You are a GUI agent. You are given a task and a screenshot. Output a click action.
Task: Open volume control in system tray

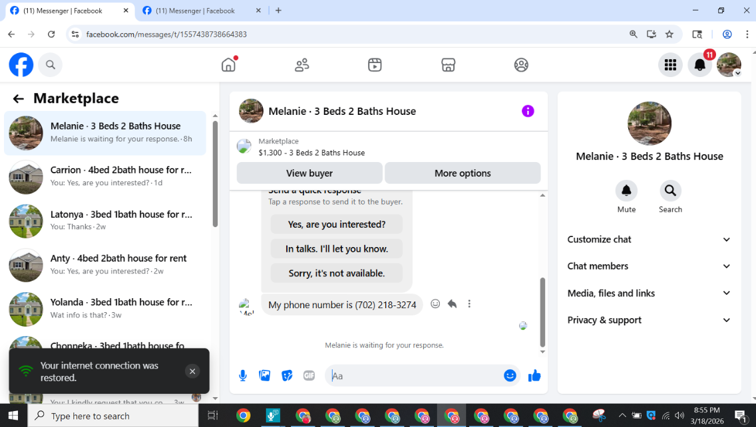click(x=679, y=416)
